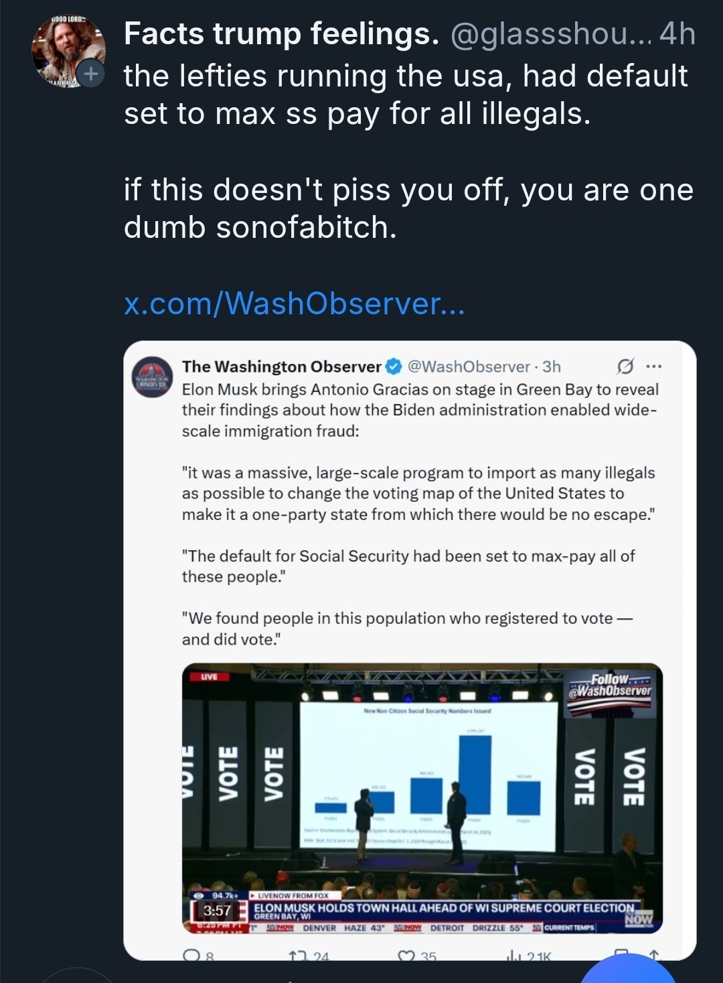
Task: Open the Facts trump feelings display name
Action: click(281, 34)
